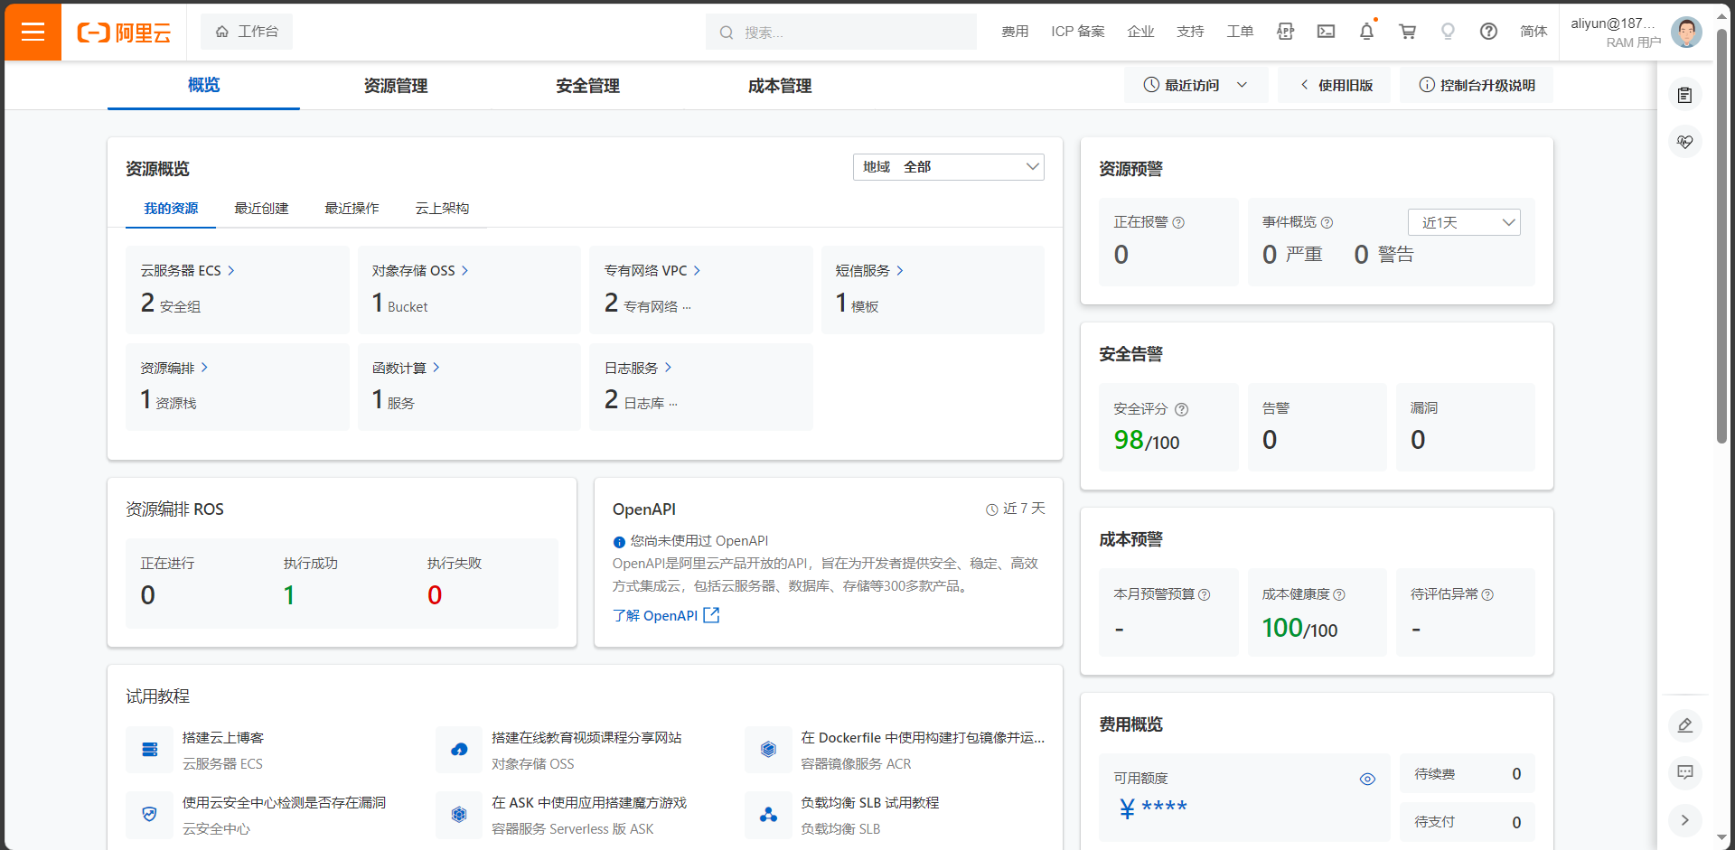
Task: Open the 负载均衡 SLB 试用教程
Action: (x=869, y=802)
